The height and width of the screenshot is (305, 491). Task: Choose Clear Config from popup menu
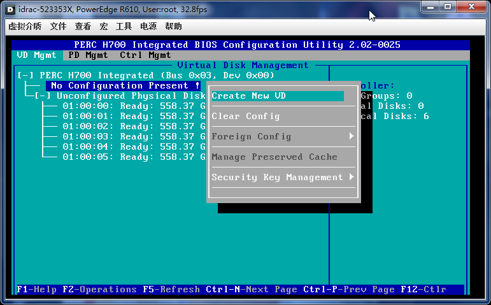coord(246,116)
